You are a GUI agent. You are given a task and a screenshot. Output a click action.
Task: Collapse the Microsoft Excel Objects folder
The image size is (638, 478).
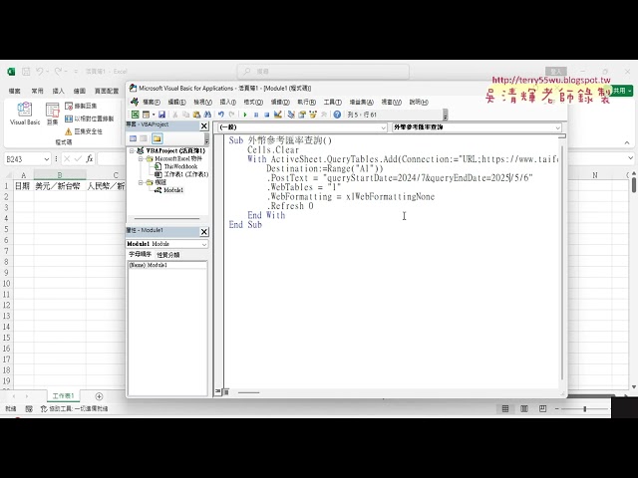[140, 159]
